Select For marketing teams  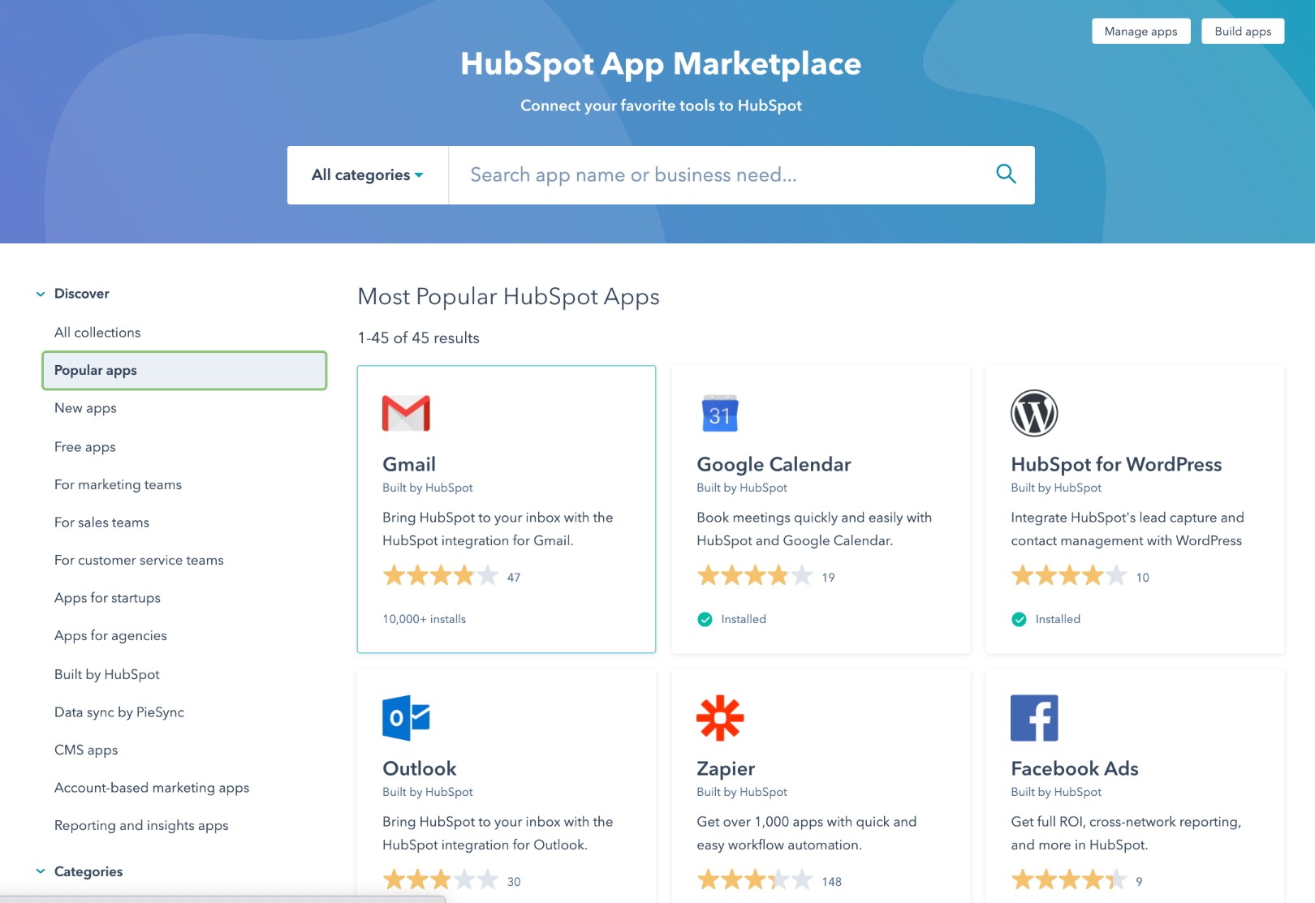tap(118, 484)
